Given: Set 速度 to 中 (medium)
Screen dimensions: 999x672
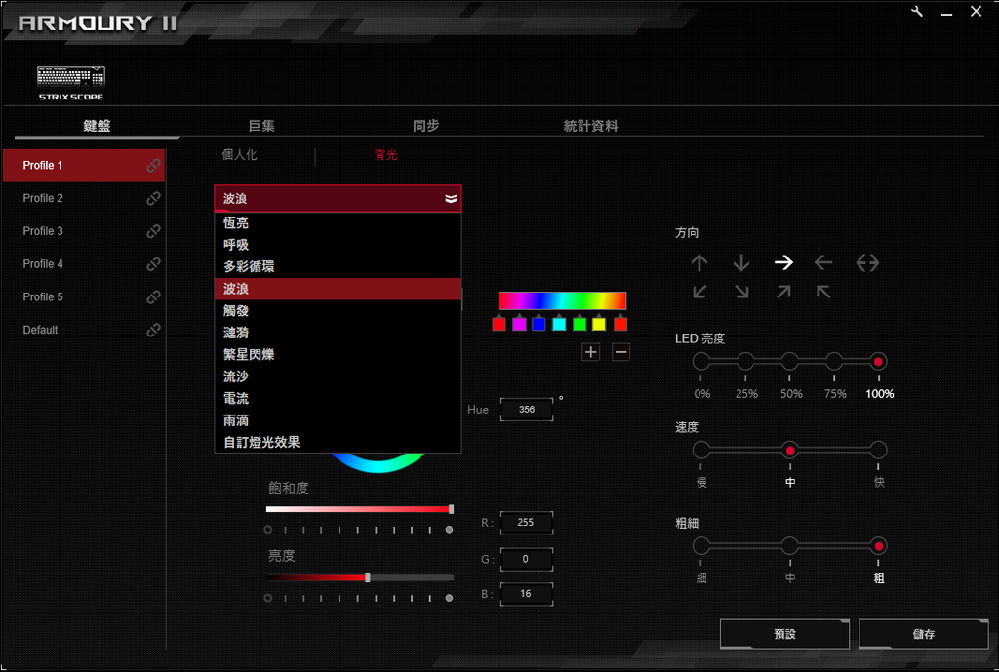Looking at the screenshot, I should (x=790, y=451).
